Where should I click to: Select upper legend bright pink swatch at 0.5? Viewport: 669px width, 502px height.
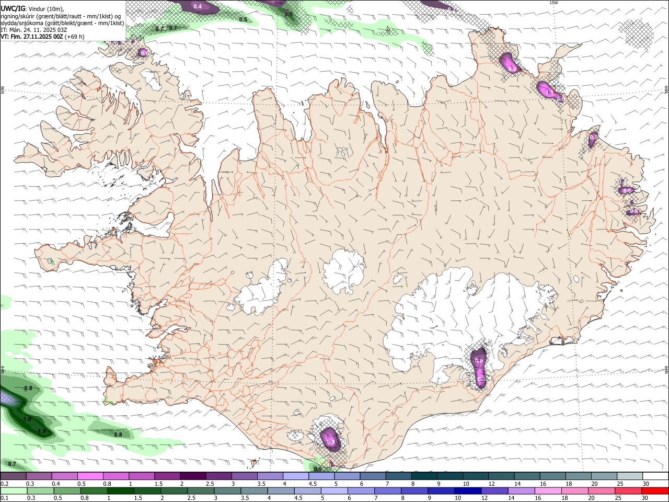(90, 476)
